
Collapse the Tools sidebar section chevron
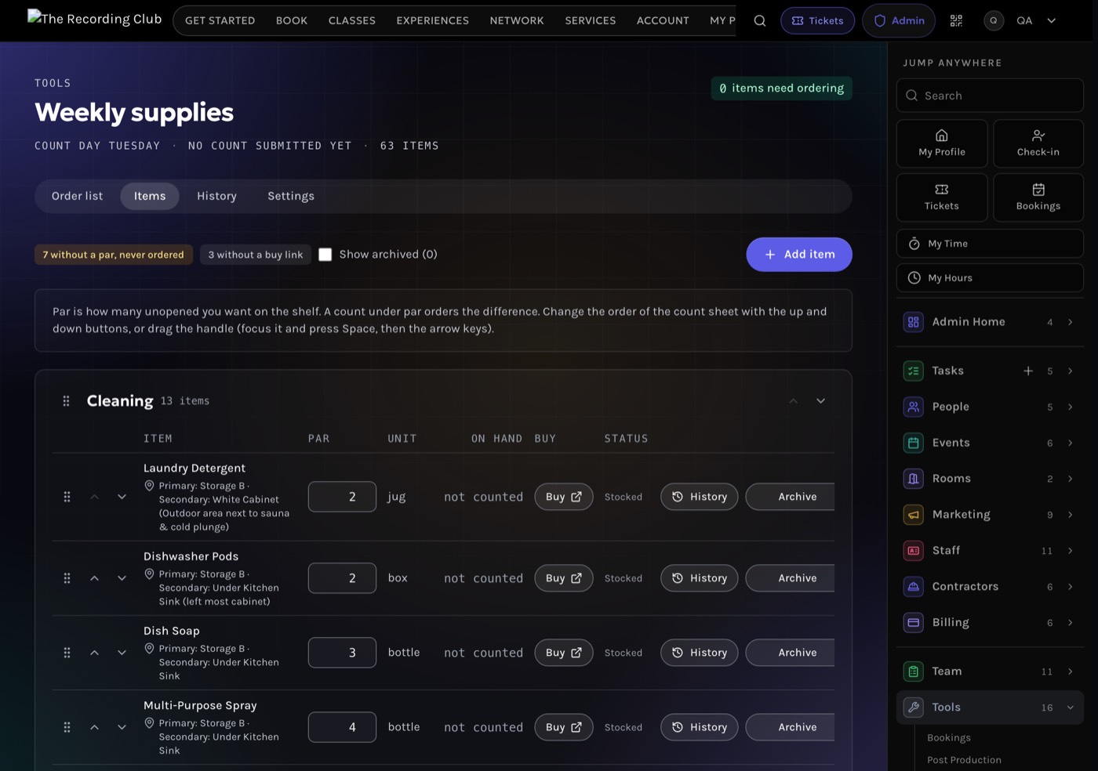point(1070,708)
